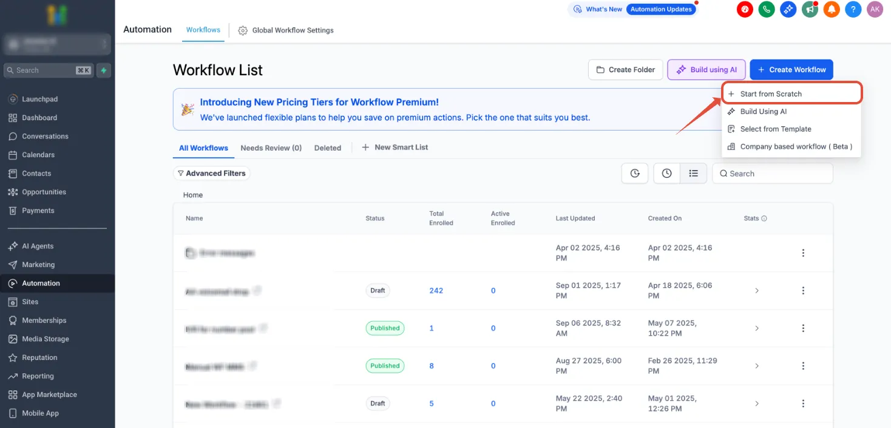Viewport: 891px width, 428px height.
Task: Select the Needs Review (0) tab
Action: point(271,148)
